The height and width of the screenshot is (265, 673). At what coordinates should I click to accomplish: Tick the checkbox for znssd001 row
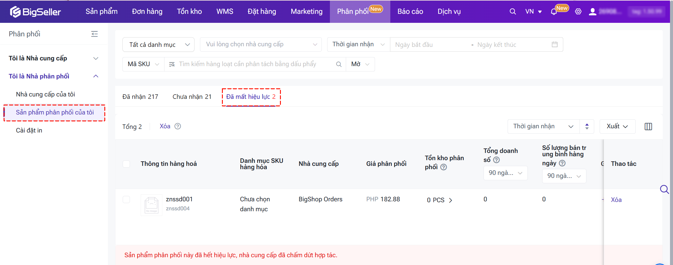point(126,200)
